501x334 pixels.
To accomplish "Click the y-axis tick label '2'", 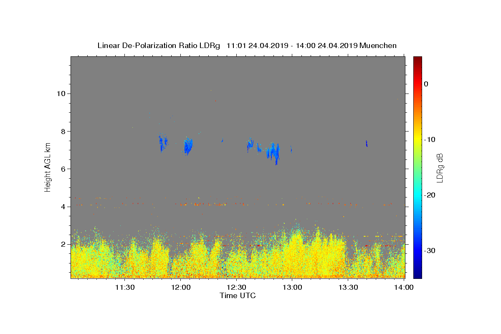I will tap(64, 244).
